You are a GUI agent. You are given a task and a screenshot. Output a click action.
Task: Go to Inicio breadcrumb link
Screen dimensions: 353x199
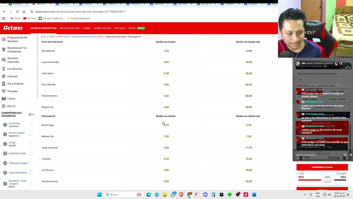coord(43,36)
